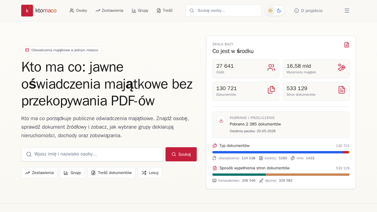Click the document icon in Skala bazy header

(x=347, y=45)
